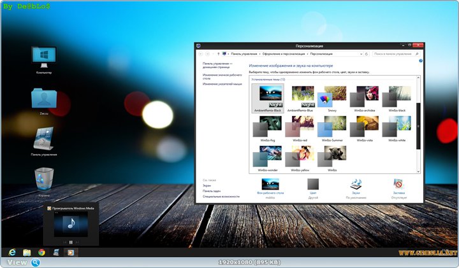
Task: Click the Оформление и персонализация breadcrumb
Action: tap(284, 54)
